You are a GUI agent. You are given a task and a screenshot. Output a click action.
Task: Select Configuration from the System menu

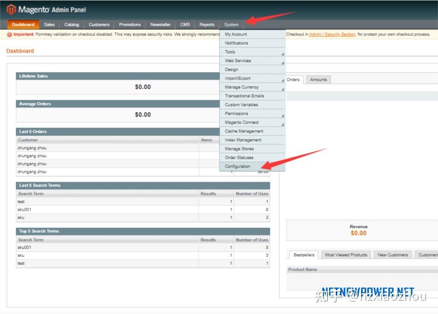pos(237,166)
